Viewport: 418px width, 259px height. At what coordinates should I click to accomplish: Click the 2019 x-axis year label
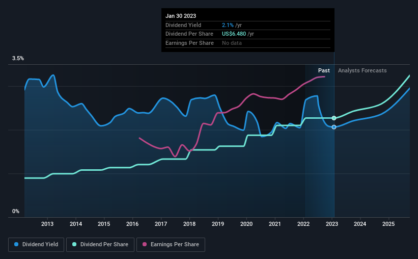coord(218,224)
